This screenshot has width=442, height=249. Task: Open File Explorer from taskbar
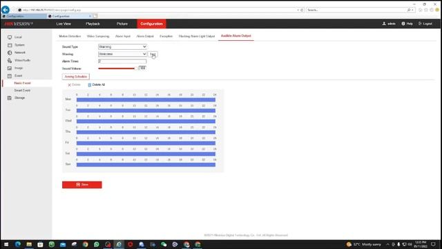(29, 244)
